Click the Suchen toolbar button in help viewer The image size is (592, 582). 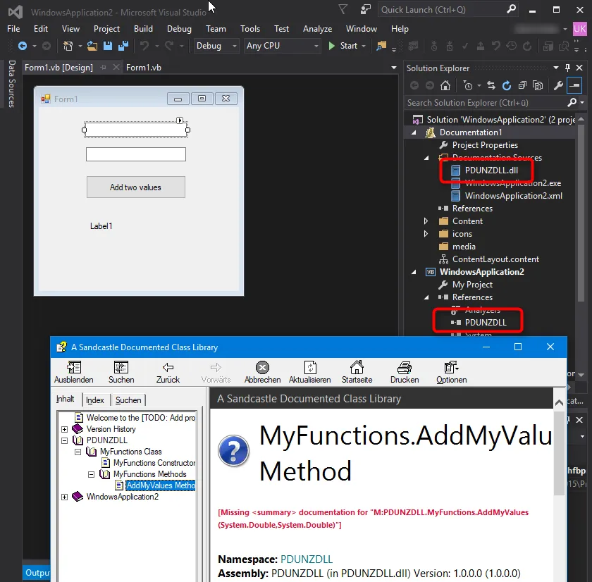click(121, 372)
